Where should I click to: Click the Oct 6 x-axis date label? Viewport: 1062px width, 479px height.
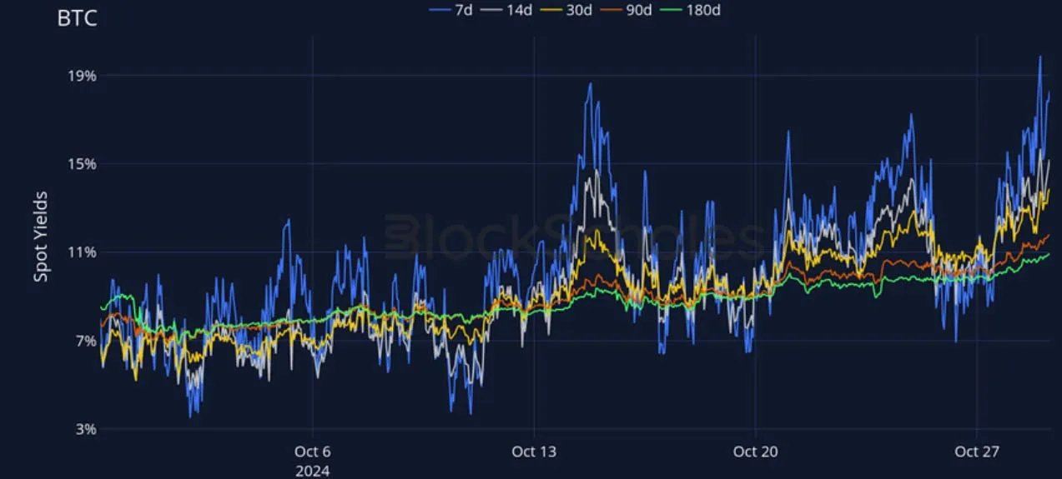[312, 452]
